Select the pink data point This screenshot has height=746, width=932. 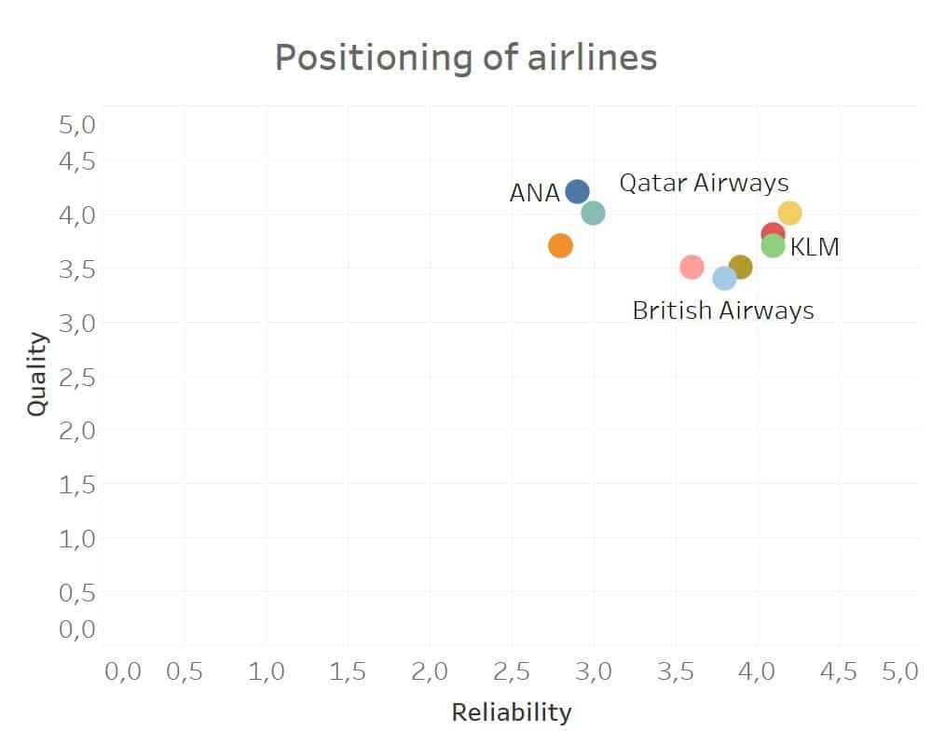[x=692, y=268]
